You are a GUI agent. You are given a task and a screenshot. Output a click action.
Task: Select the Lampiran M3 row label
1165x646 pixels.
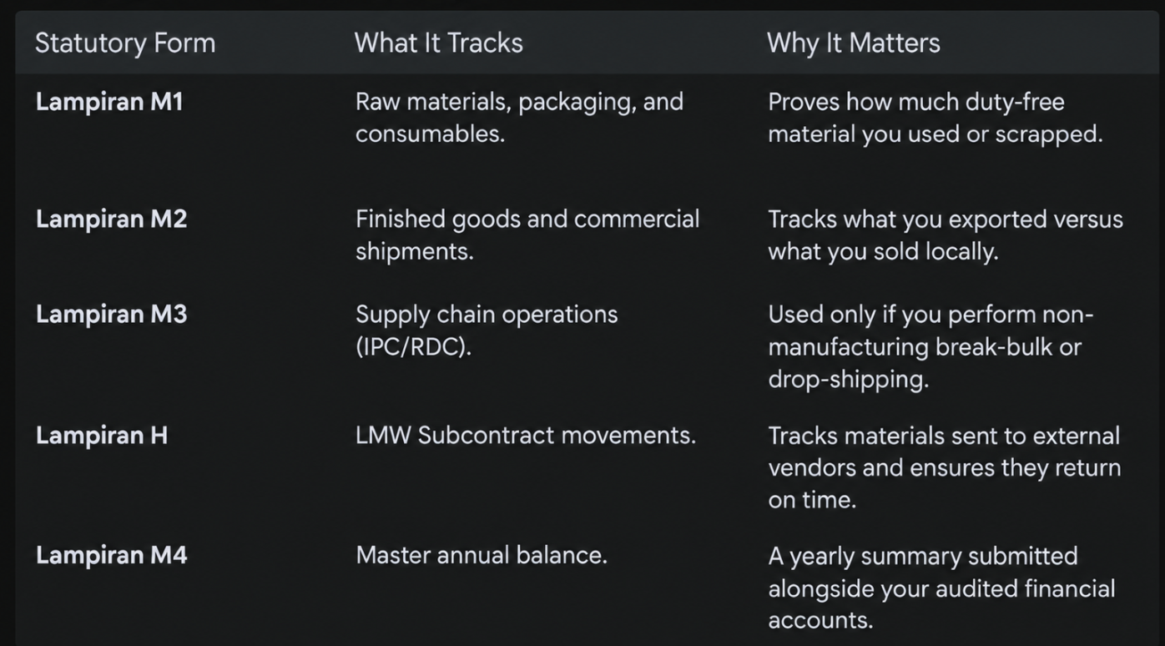(111, 314)
